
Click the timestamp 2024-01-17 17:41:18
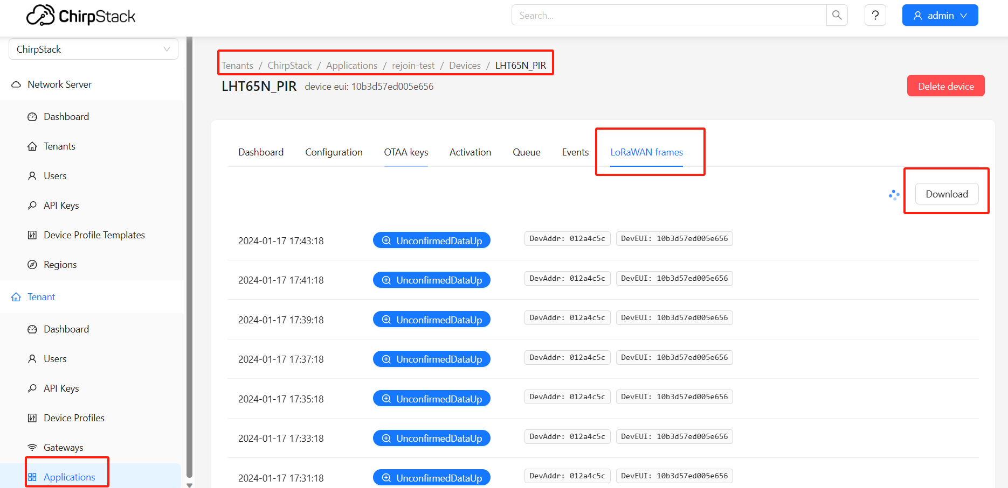[x=281, y=280]
